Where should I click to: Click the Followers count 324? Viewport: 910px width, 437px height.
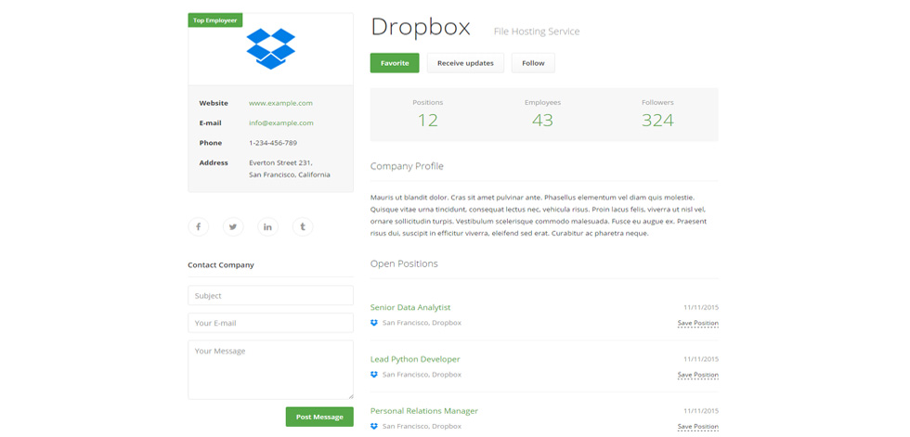coord(657,120)
